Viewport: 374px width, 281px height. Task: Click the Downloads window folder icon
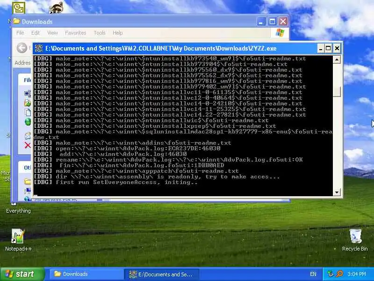16,21
